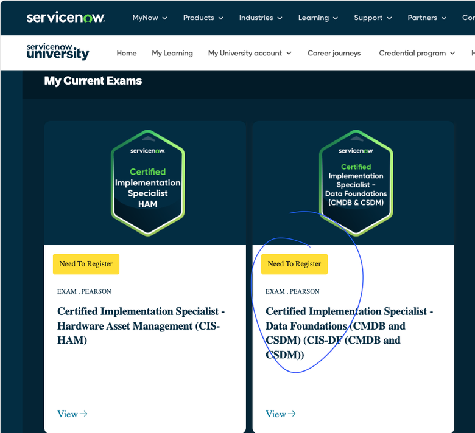Go to the Home tab

127,53
